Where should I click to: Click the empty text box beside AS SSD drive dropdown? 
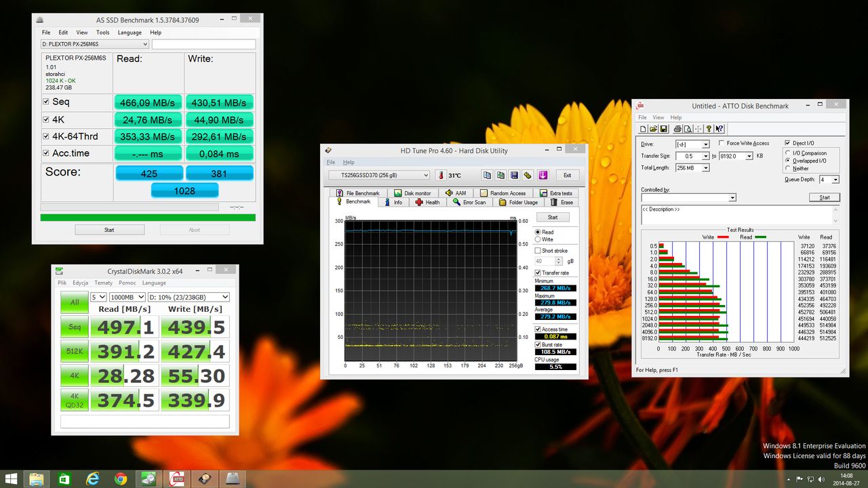(x=204, y=44)
